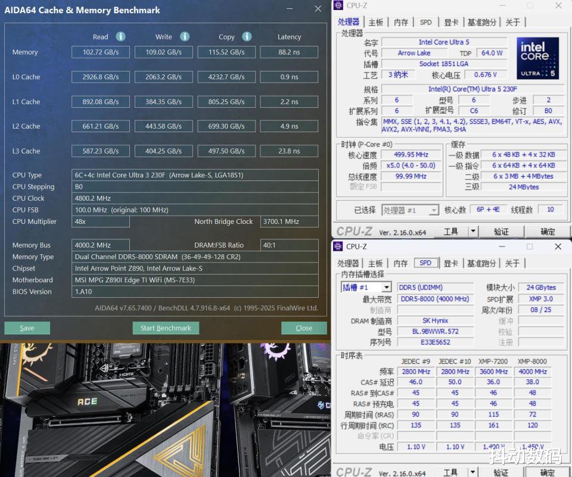Click the Save button in AIDA64
572x477 pixels.
pyautogui.click(x=27, y=328)
